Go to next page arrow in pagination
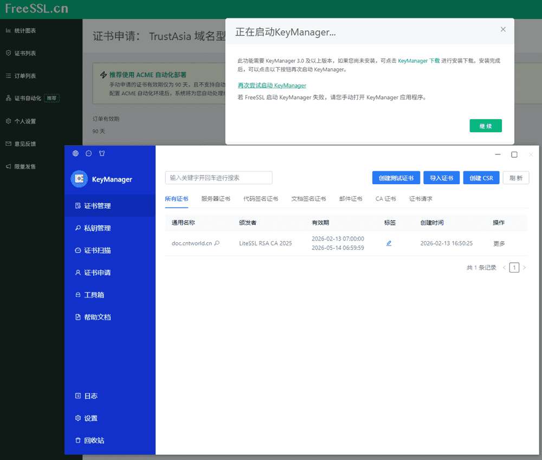 524,267
